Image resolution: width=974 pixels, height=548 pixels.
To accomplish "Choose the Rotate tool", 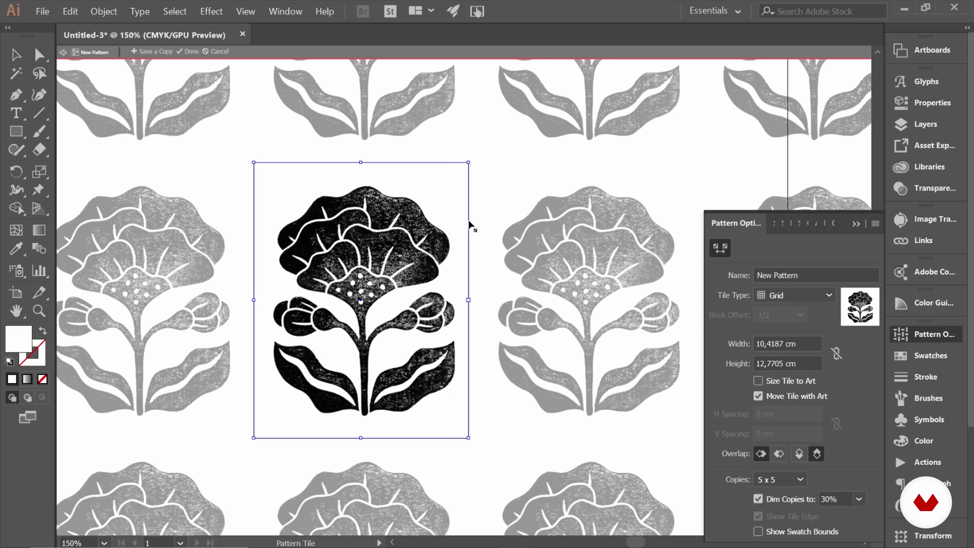I will pyautogui.click(x=16, y=172).
